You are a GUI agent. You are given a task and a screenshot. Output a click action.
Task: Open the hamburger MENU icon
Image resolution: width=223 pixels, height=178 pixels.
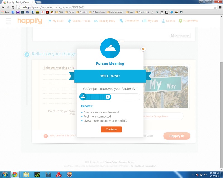tap(8, 21)
